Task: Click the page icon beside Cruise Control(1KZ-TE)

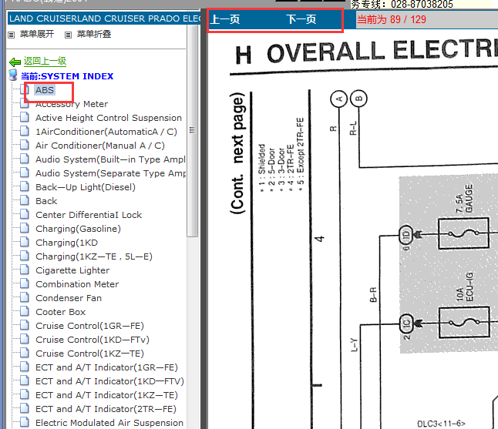Action: click(x=25, y=353)
